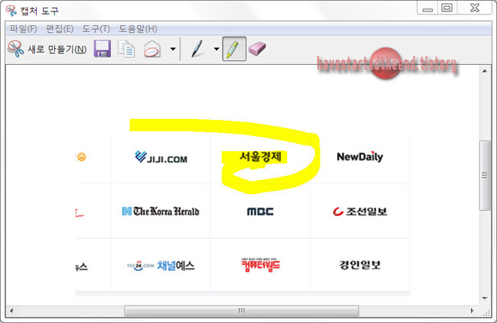
Task: Toggle the yellow Highlighter tool
Action: click(x=234, y=49)
